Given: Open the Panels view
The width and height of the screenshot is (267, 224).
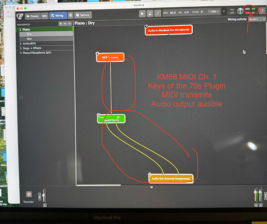Looking at the screenshot, I should 33,16.
